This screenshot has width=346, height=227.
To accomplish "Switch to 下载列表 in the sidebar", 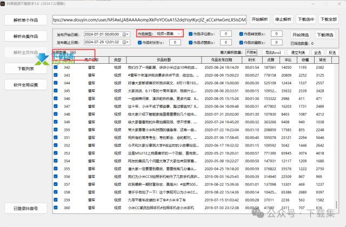I will 26,69.
